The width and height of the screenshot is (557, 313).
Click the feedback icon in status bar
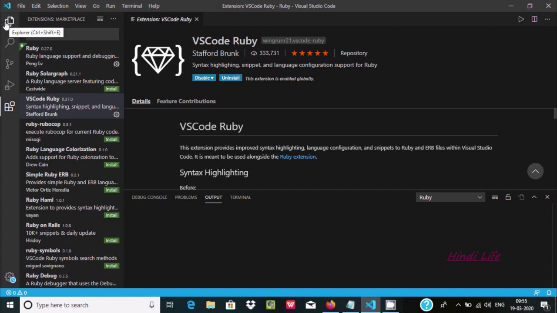pyautogui.click(x=537, y=293)
